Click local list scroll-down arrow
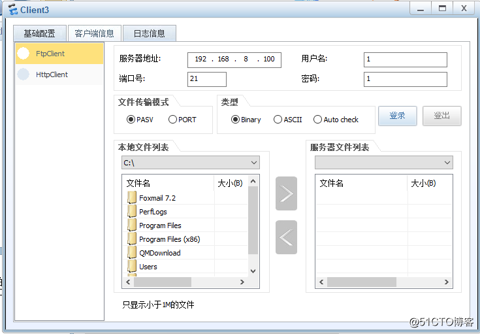The height and width of the screenshot is (334, 480). pyautogui.click(x=253, y=271)
